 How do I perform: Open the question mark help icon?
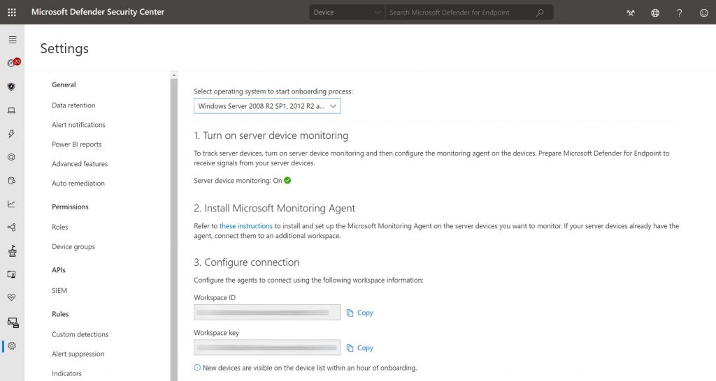680,13
